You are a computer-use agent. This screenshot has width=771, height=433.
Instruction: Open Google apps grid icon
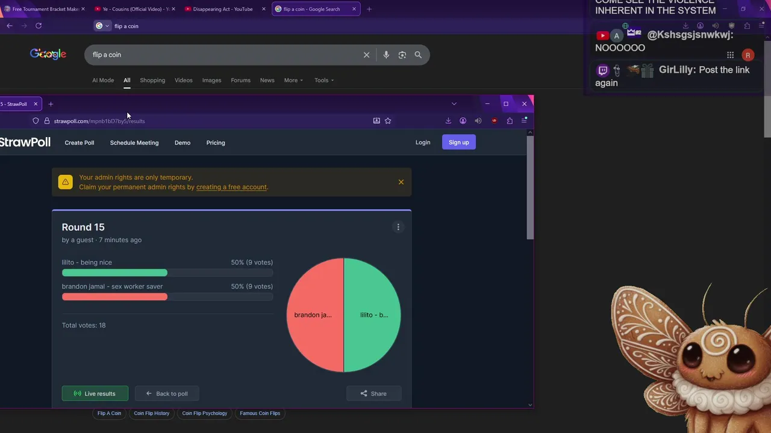point(730,55)
